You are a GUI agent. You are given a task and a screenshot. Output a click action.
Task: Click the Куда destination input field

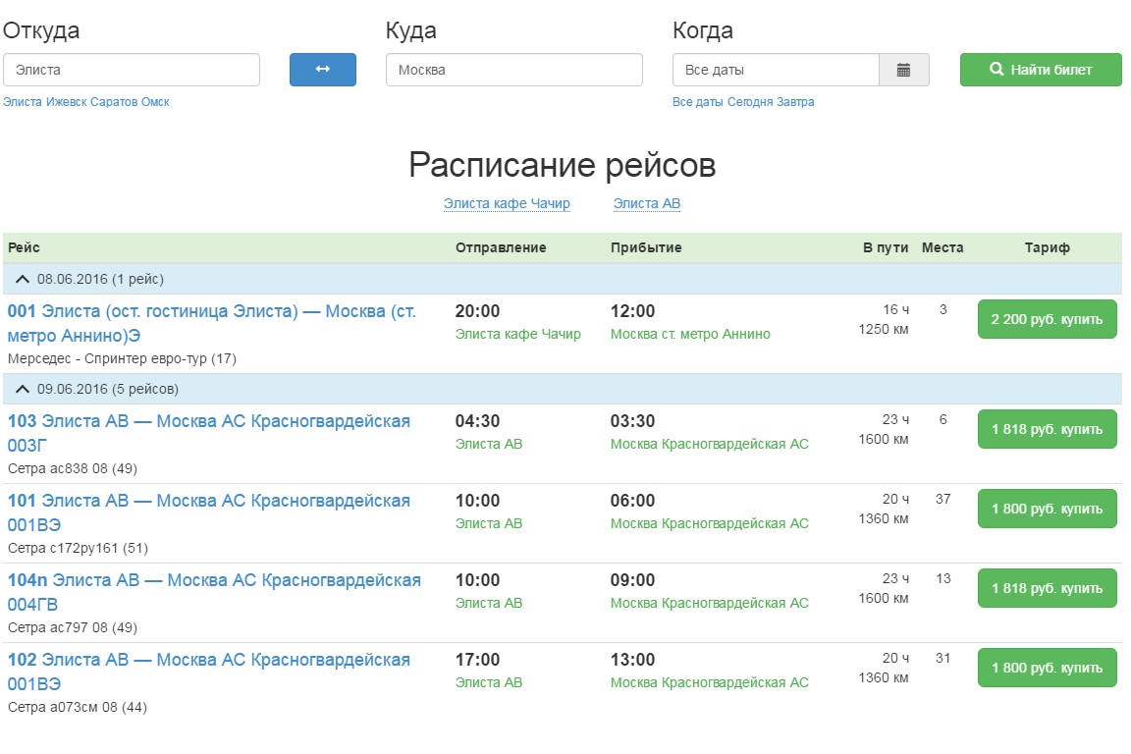[x=513, y=70]
